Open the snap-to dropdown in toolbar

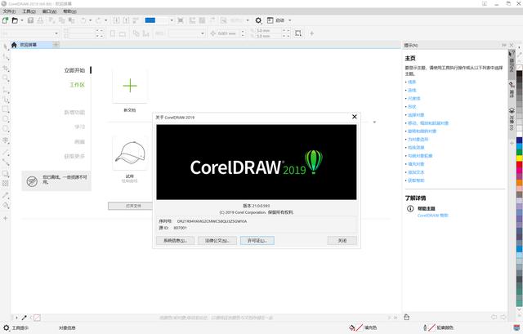248,20
